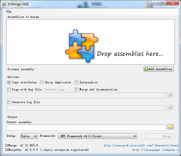Image resolution: width=181 pixels, height=156 pixels.
Task: Browse for output assembly folder icon
Action: 170,127
